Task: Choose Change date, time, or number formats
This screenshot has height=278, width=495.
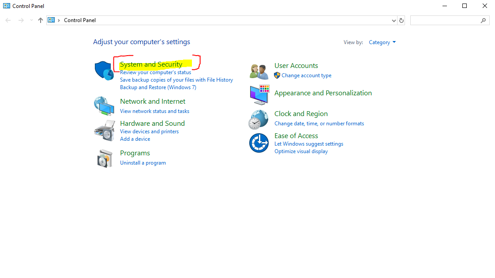Action: [319, 124]
